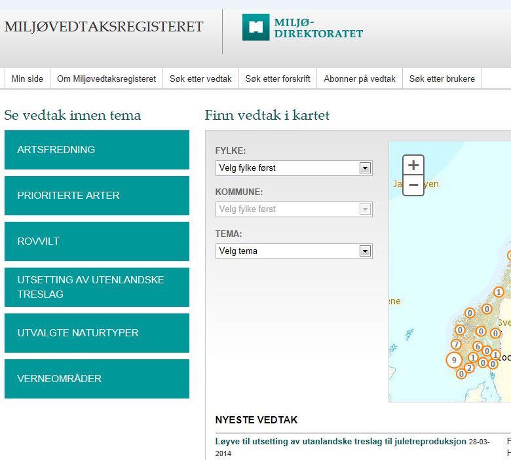The height and width of the screenshot is (460, 511).
Task: Open Løyve til utsetting av utanlandske treslag link
Action: click(341, 442)
